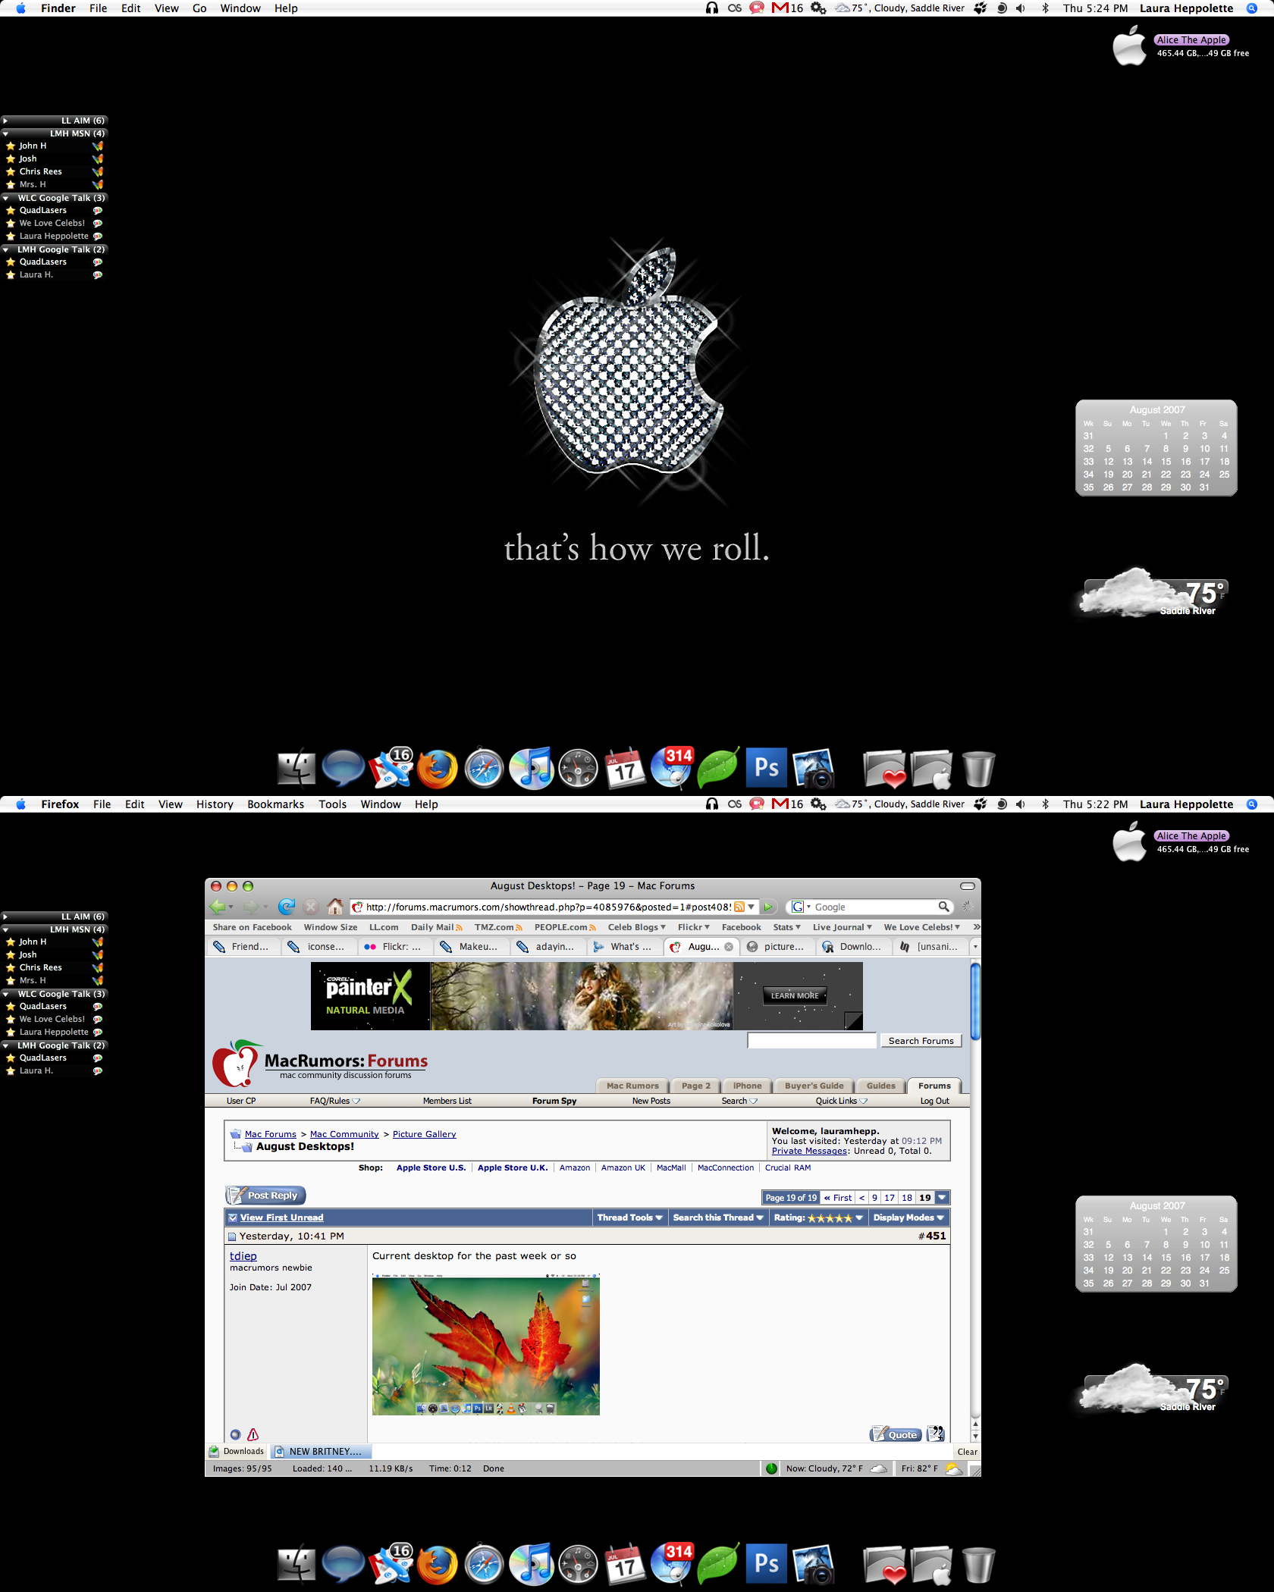
Task: Go to the home page via house icon
Action: click(x=335, y=907)
